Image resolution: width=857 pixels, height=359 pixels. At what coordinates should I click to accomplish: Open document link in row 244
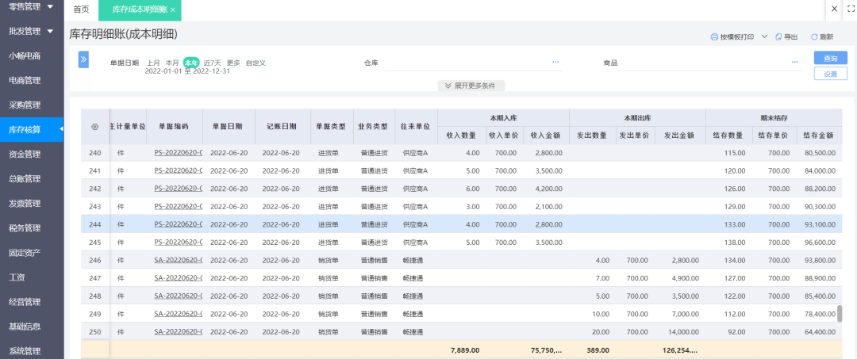[x=179, y=223]
